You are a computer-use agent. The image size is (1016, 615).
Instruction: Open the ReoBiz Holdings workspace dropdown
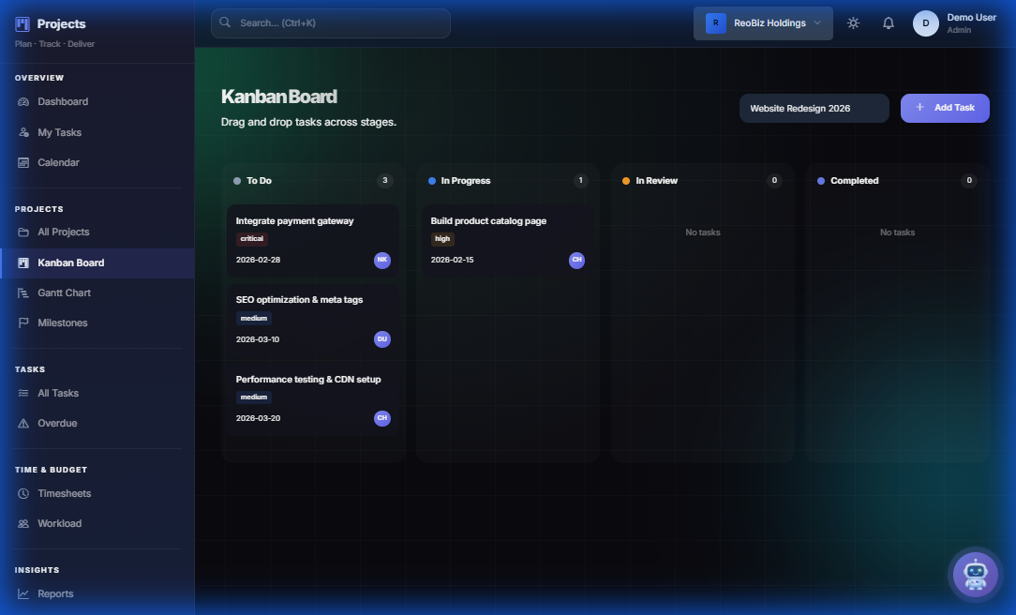[x=763, y=22]
